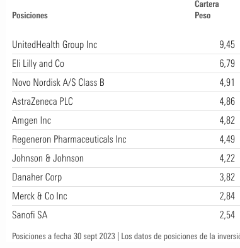Select the 2,54 weight for Sanofi
Viewport: 240px width, 248px height.
(x=227, y=215)
